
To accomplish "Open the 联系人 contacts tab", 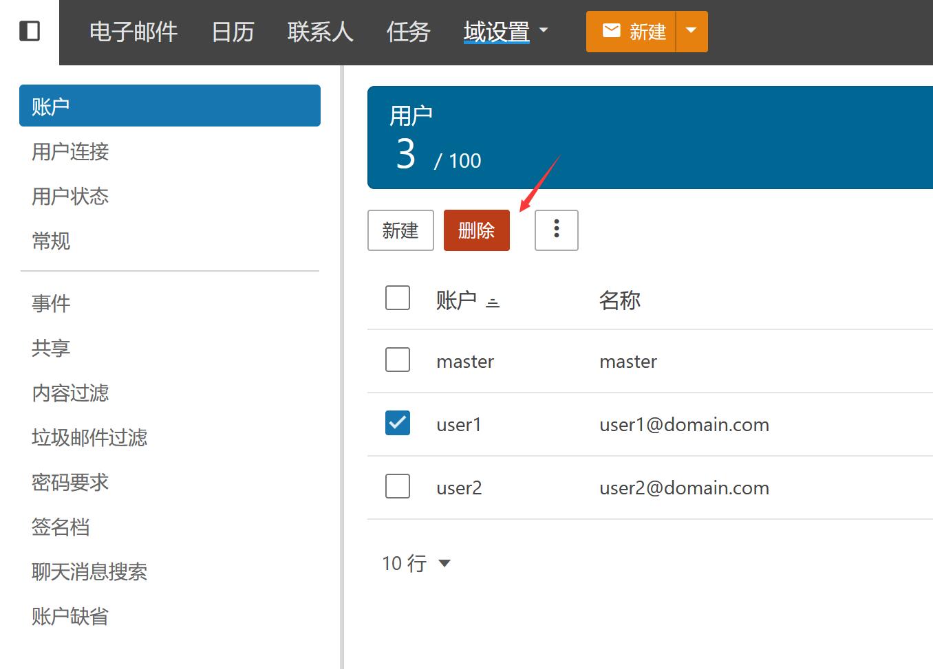I will click(320, 32).
